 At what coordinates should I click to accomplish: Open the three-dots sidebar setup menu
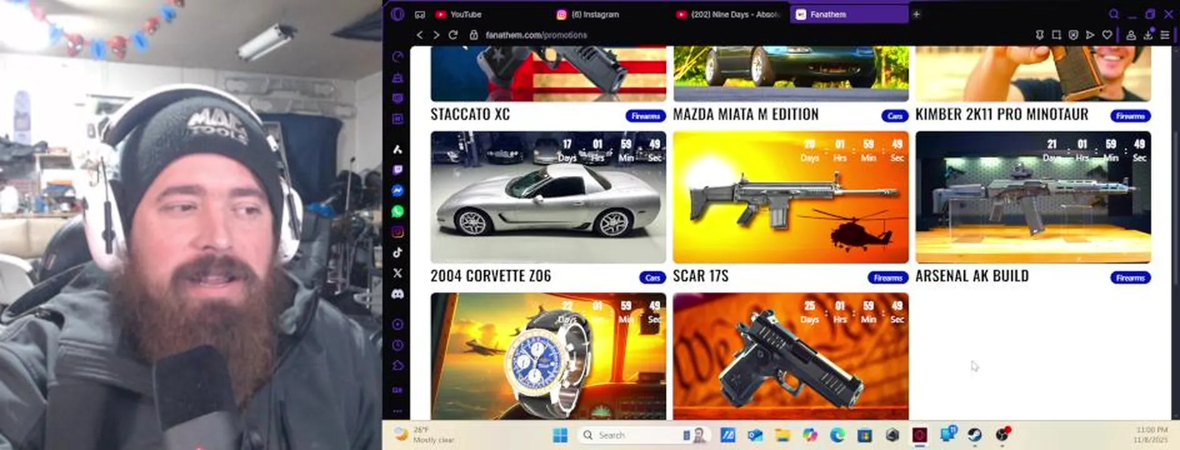pos(397,411)
